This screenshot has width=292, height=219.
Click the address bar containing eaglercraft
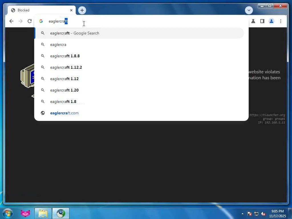point(141,21)
